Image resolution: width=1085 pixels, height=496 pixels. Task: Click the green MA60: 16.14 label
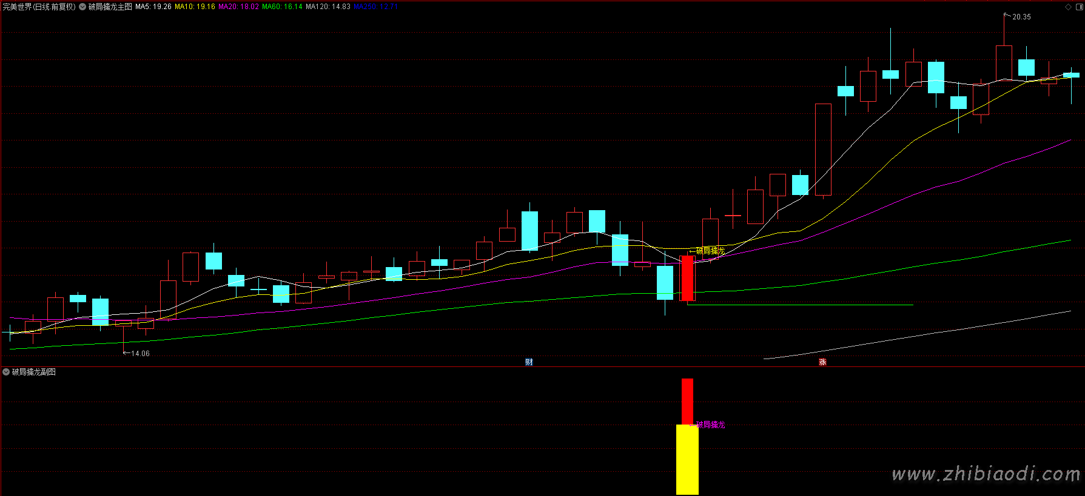coord(282,7)
